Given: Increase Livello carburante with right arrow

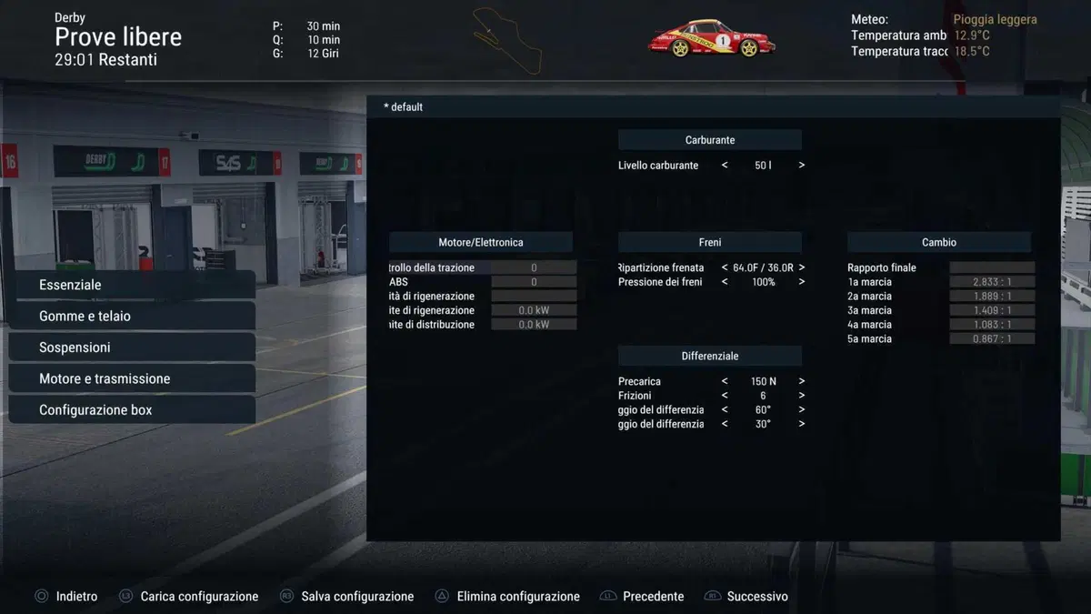Looking at the screenshot, I should [x=801, y=166].
